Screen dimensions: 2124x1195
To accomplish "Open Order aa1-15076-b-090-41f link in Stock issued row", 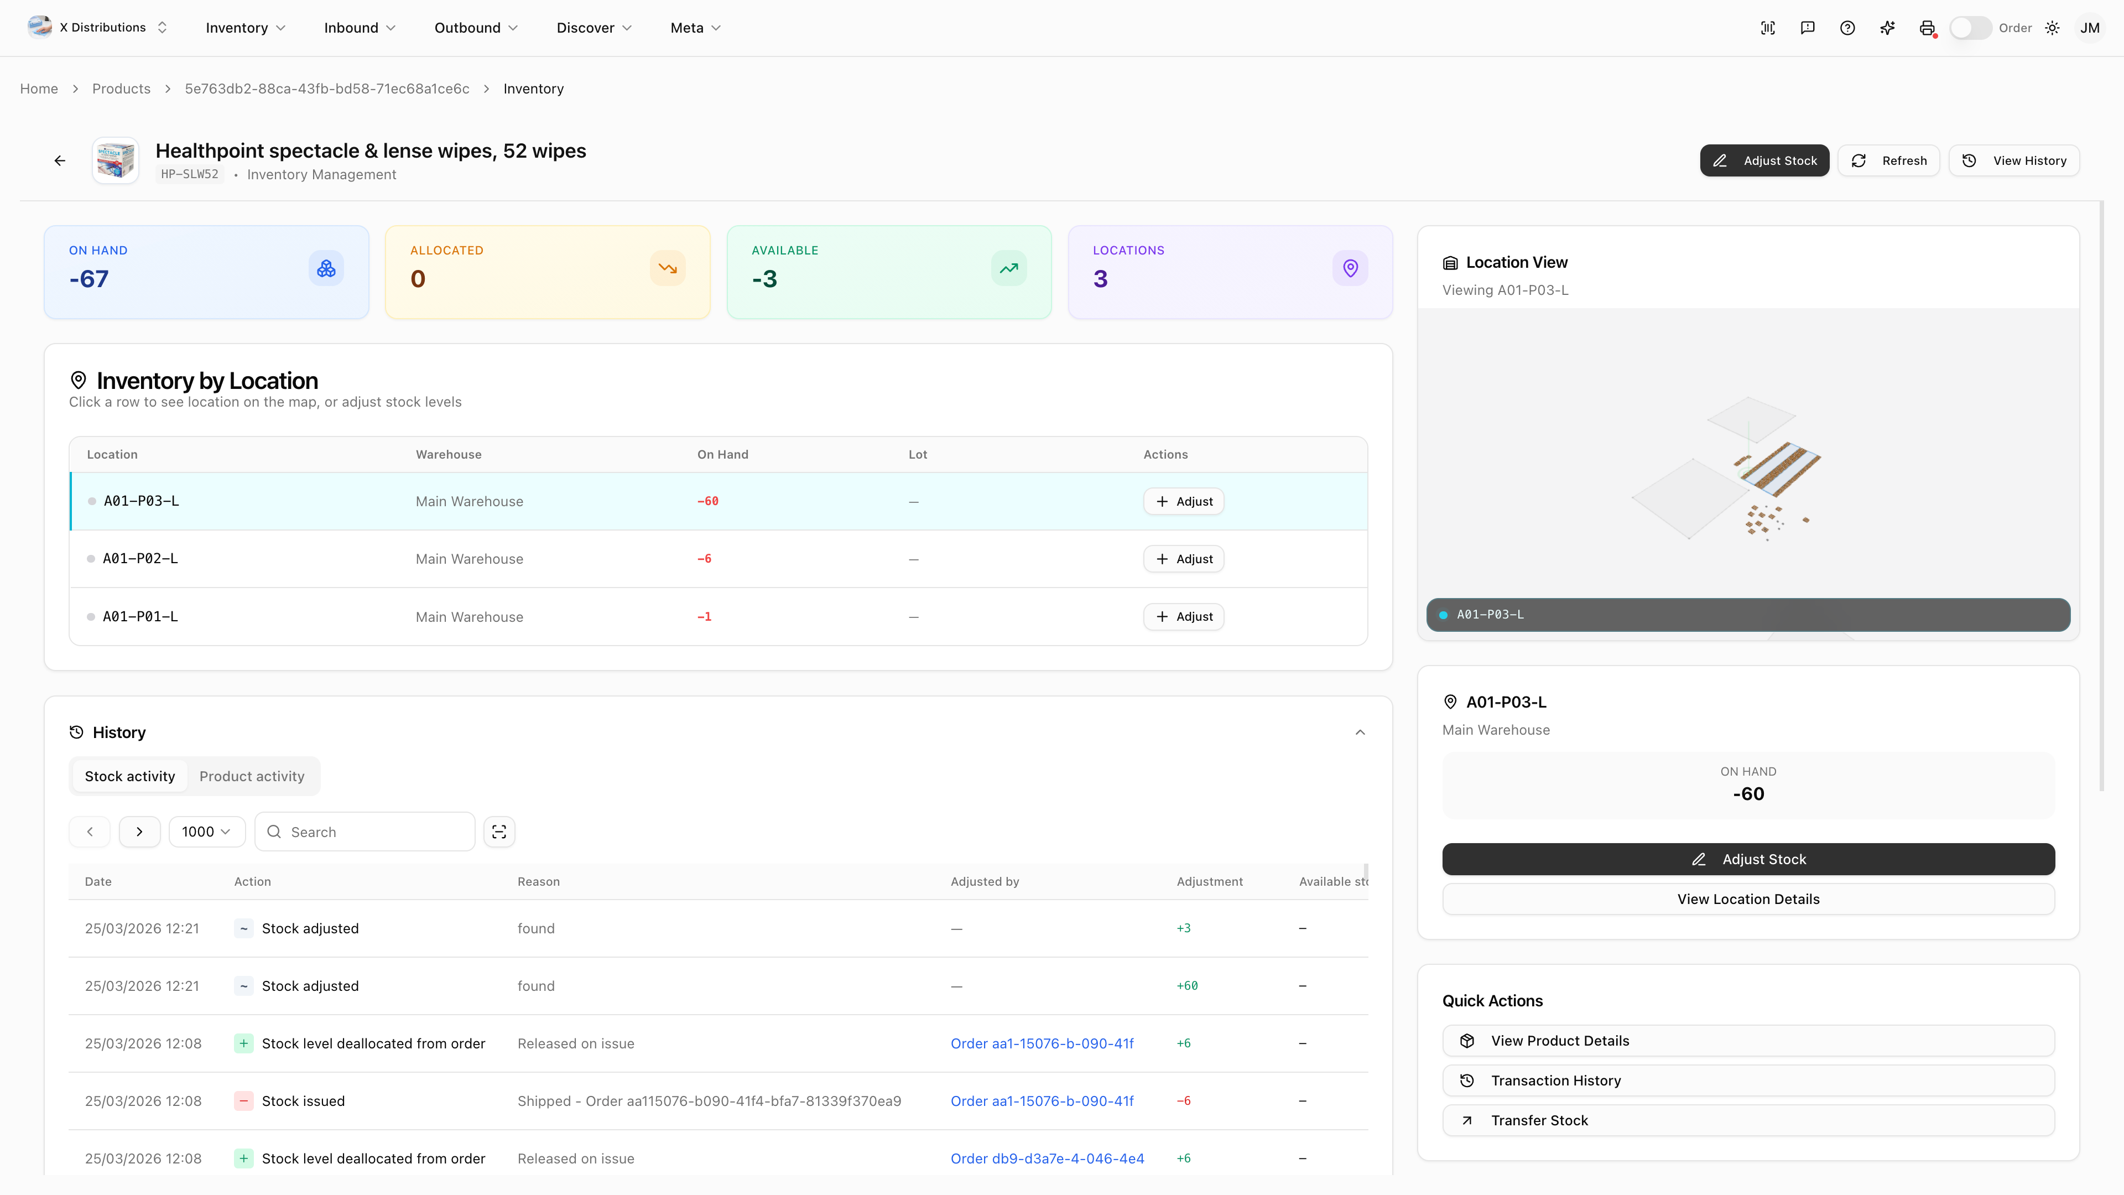I will click(x=1042, y=1102).
